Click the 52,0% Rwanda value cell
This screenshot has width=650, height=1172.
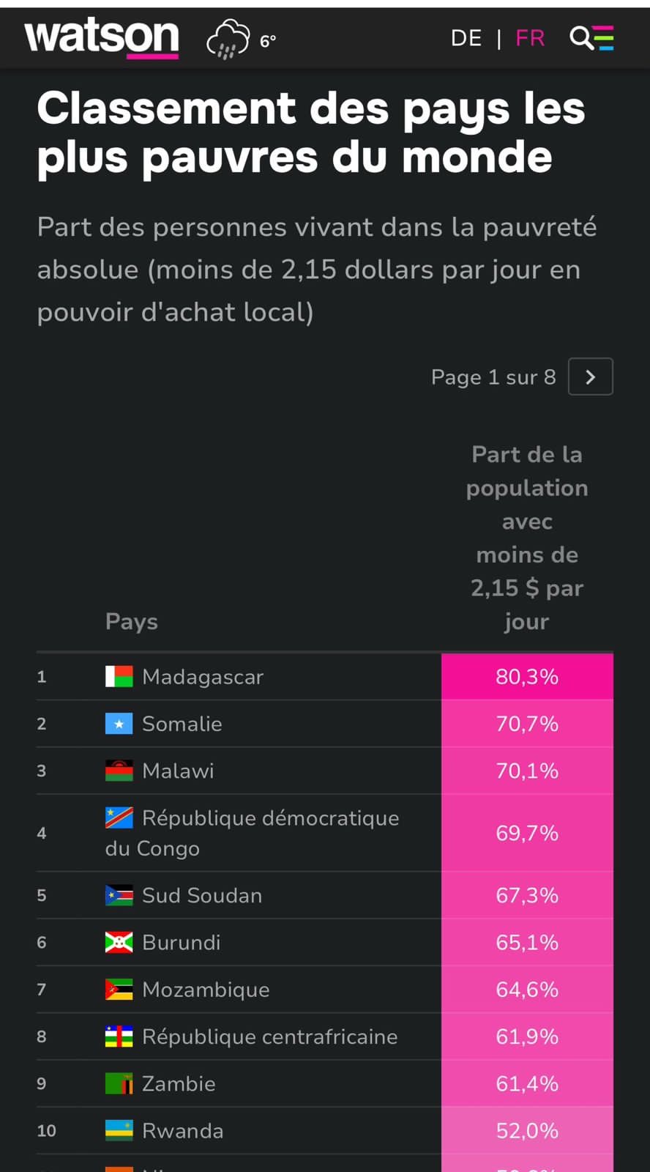527,1130
